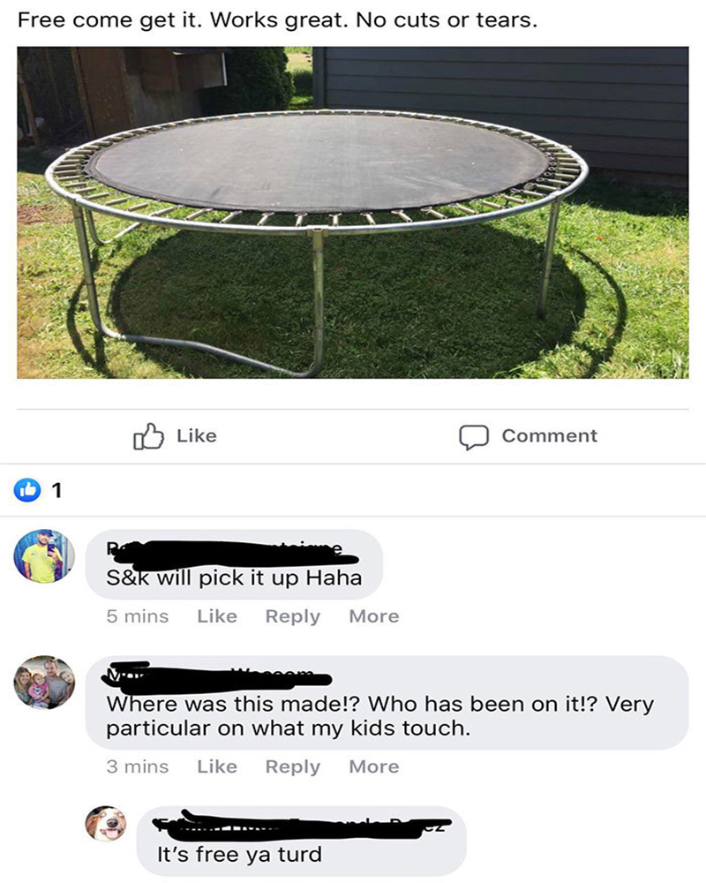This screenshot has width=706, height=883.
Task: Reply to the 'S&k will pick it up' comment
Action: point(293,616)
